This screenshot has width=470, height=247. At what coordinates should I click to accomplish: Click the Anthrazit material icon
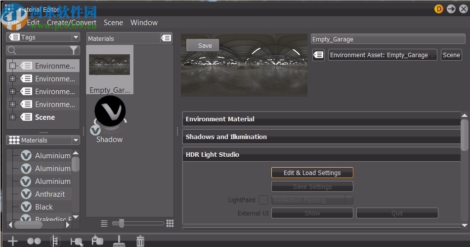coord(26,194)
